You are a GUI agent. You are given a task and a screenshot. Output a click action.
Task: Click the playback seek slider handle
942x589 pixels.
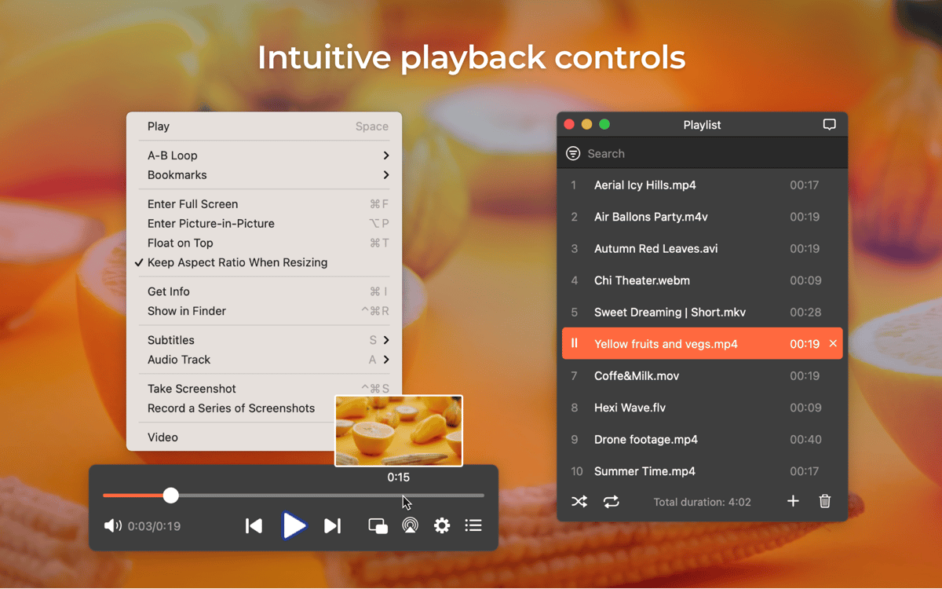[171, 495]
